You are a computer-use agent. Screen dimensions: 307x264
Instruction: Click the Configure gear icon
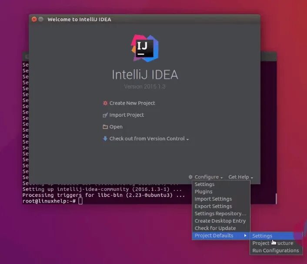coord(190,177)
